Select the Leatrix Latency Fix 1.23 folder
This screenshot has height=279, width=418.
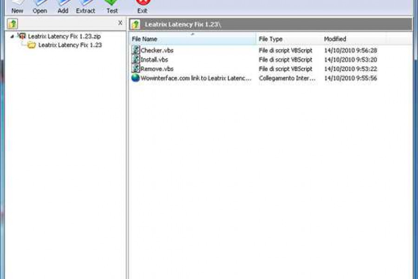[70, 45]
